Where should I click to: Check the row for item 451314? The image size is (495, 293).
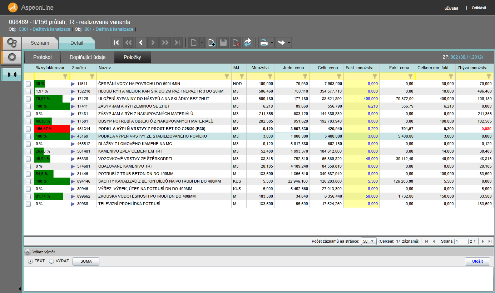pyautogui.click(x=29, y=129)
